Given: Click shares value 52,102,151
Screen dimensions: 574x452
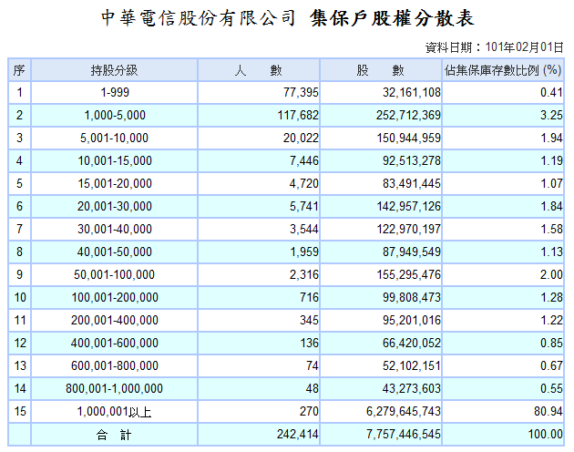Looking at the screenshot, I should point(412,366).
